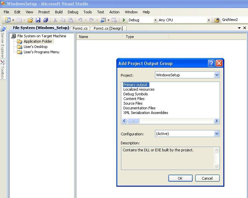The image size is (248, 198).
Task: Click OK in the output group dialog
Action: 180,178
